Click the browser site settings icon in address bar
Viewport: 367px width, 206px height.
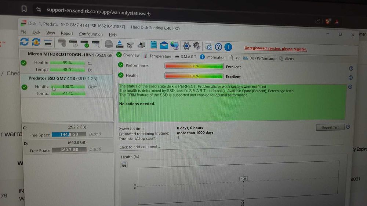click(39, 10)
